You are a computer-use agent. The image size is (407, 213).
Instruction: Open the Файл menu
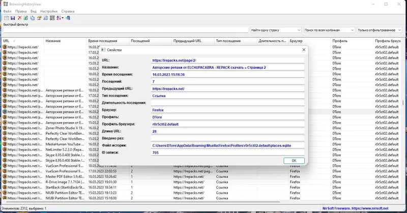click(x=7, y=11)
